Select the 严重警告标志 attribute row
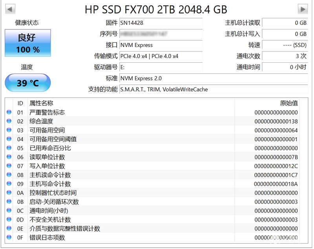314x249 pixels. pyautogui.click(x=152, y=112)
